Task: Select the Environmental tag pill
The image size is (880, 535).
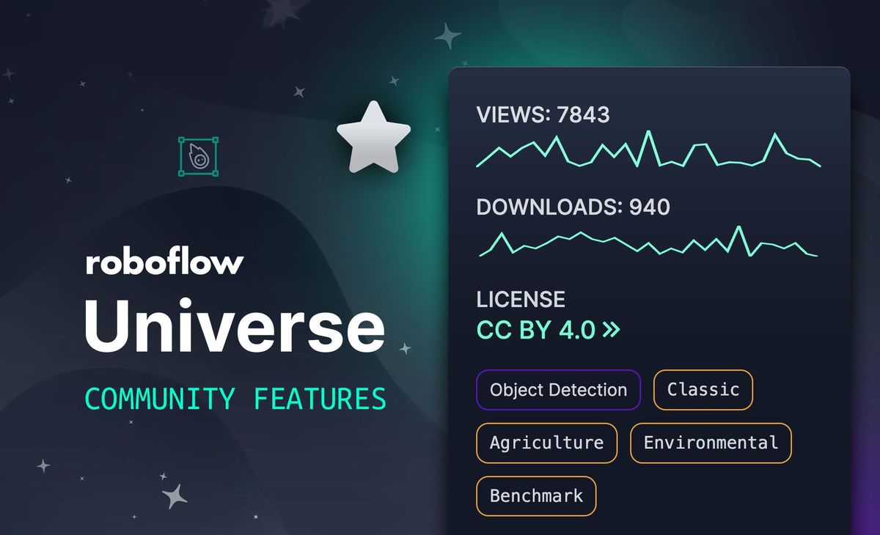Action: coord(710,443)
